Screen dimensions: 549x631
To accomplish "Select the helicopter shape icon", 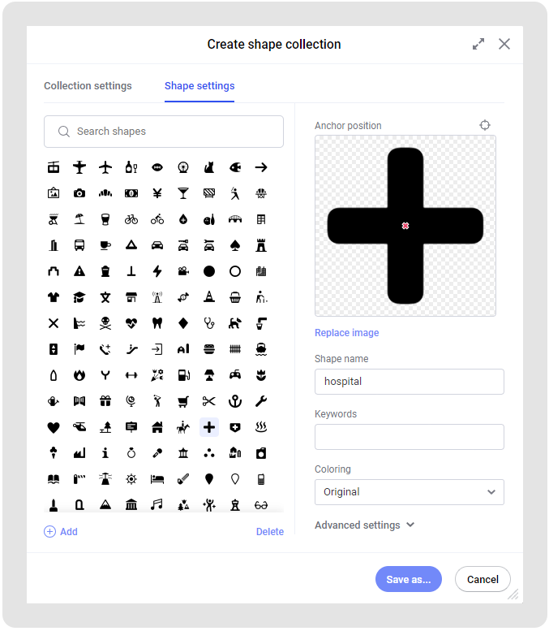I will pyautogui.click(x=79, y=426).
